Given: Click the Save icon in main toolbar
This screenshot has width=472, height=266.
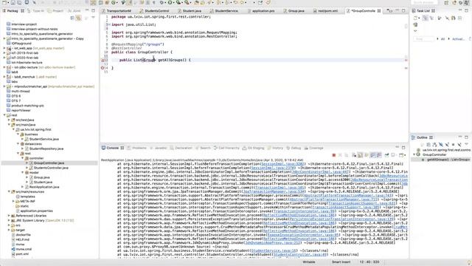Looking at the screenshot, I should tap(13, 2).
